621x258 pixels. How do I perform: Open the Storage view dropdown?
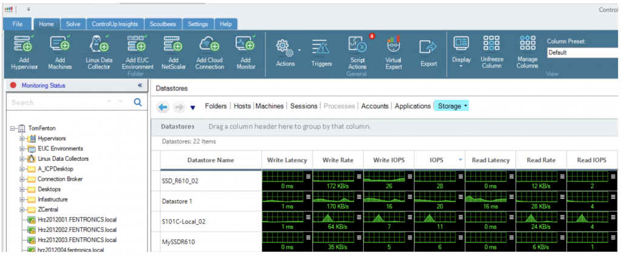(452, 106)
